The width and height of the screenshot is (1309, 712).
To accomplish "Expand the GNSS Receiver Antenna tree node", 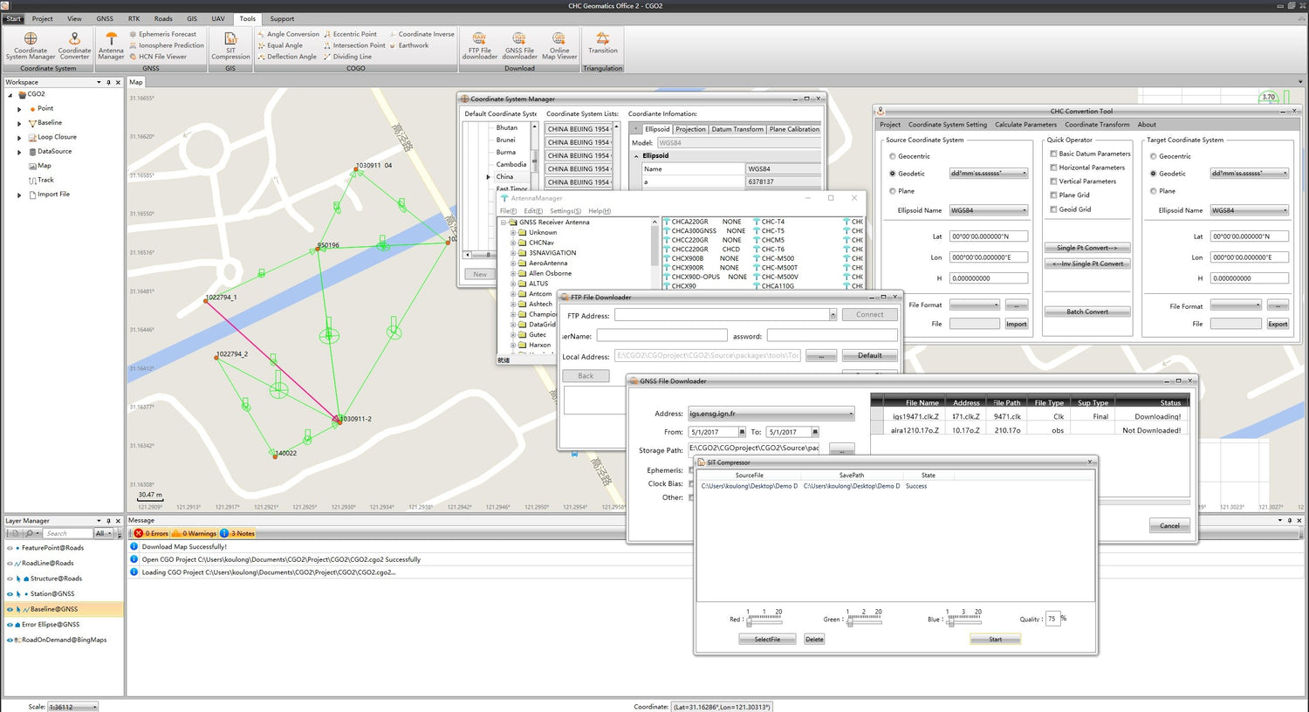I will click(502, 222).
